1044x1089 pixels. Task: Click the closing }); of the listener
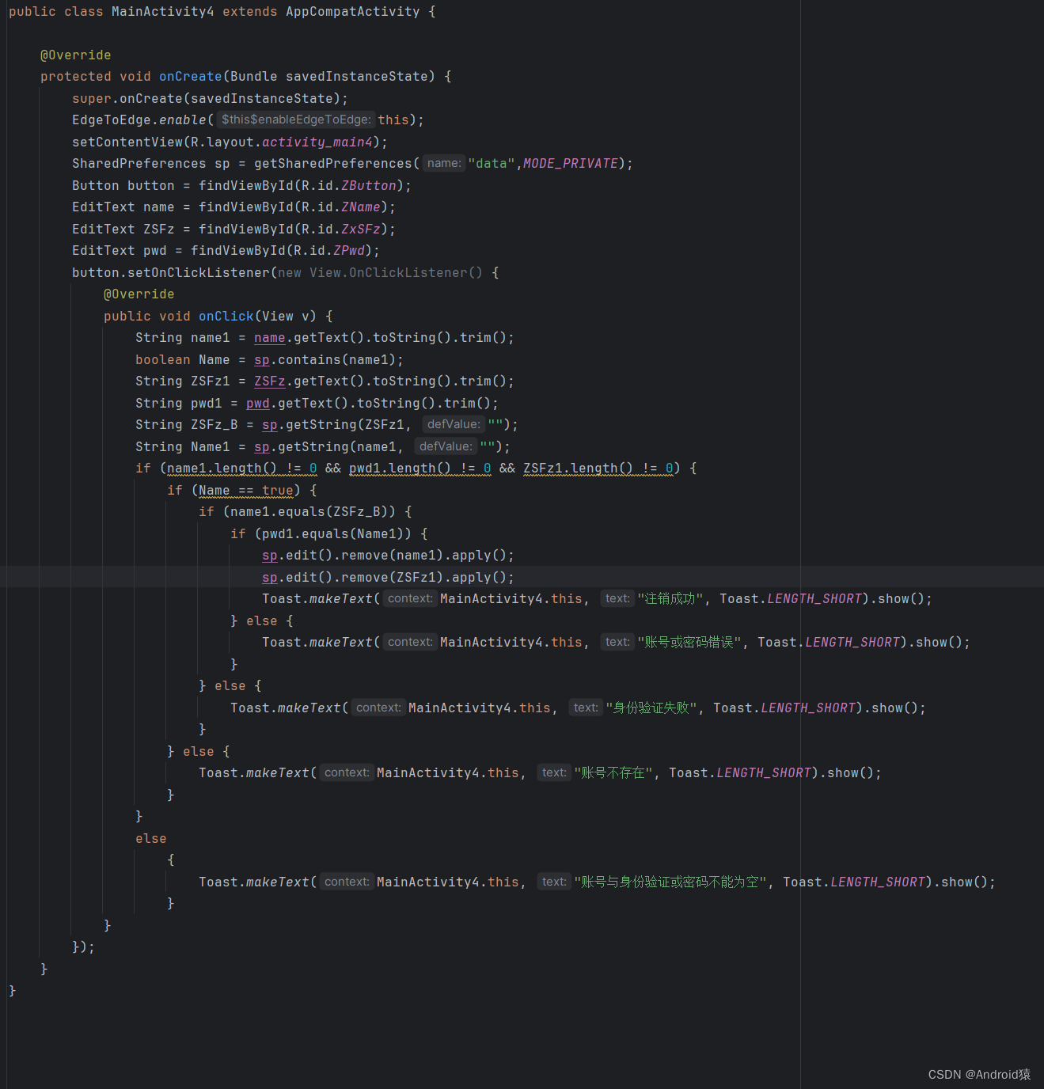coord(84,947)
